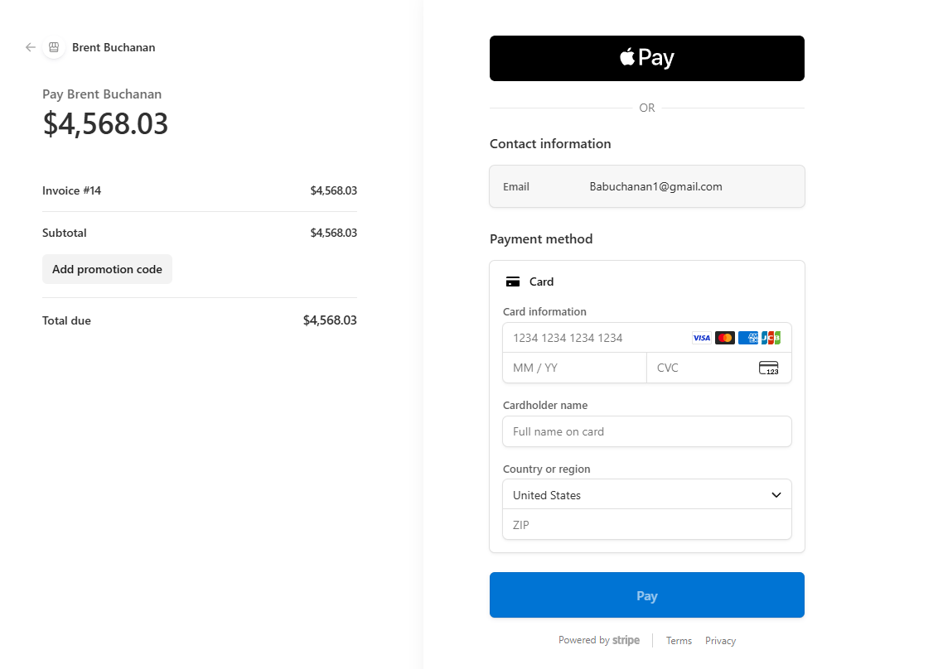Click the Babuchanan1@gmail.com email text
The height and width of the screenshot is (669, 938).
click(655, 186)
